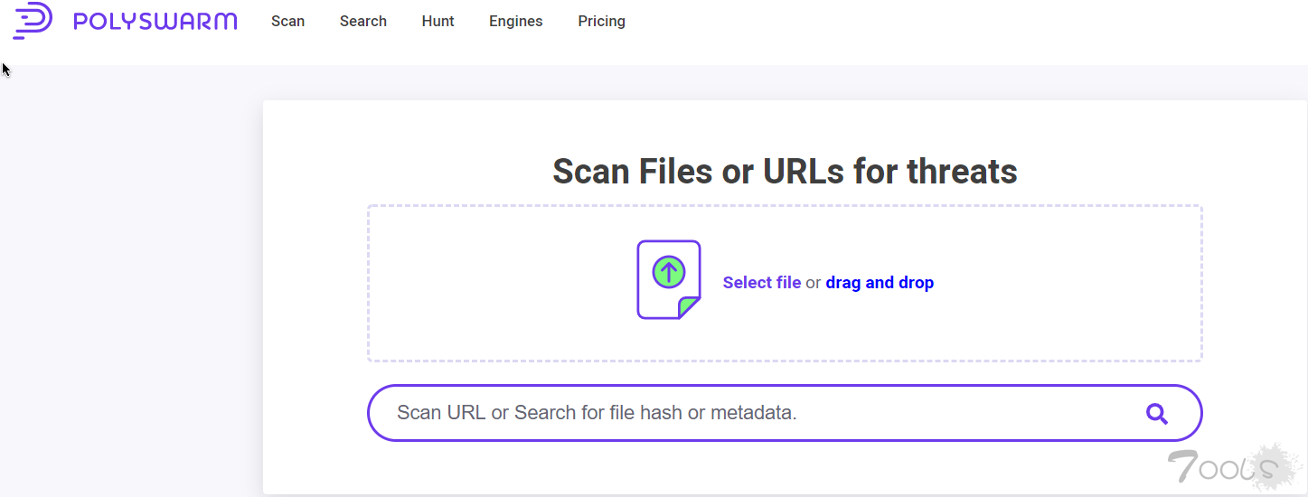Click the green folded corner of the file icon
The image size is (1308, 497).
[x=692, y=308]
